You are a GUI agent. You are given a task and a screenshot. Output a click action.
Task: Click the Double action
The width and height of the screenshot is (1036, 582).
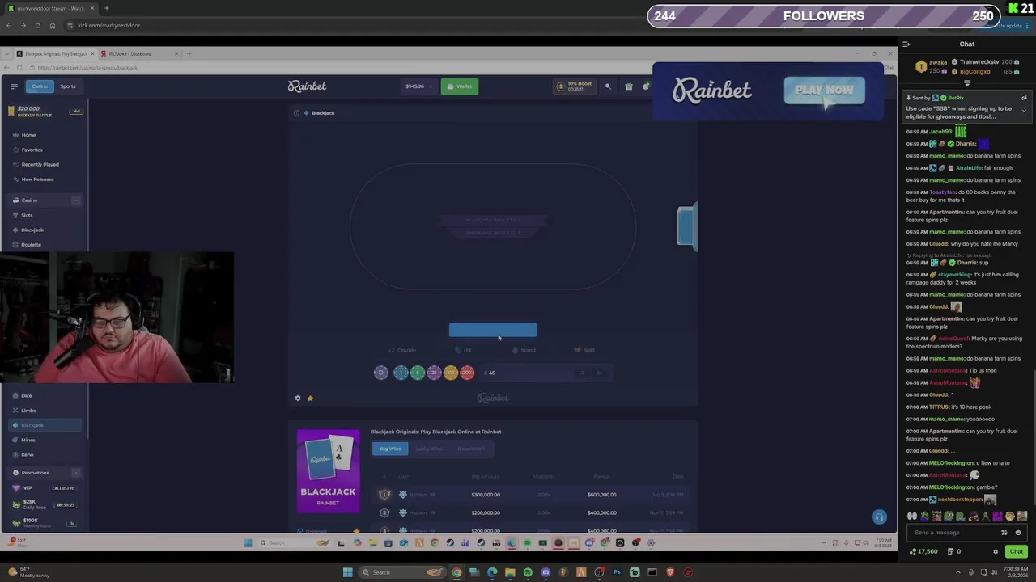pos(402,350)
